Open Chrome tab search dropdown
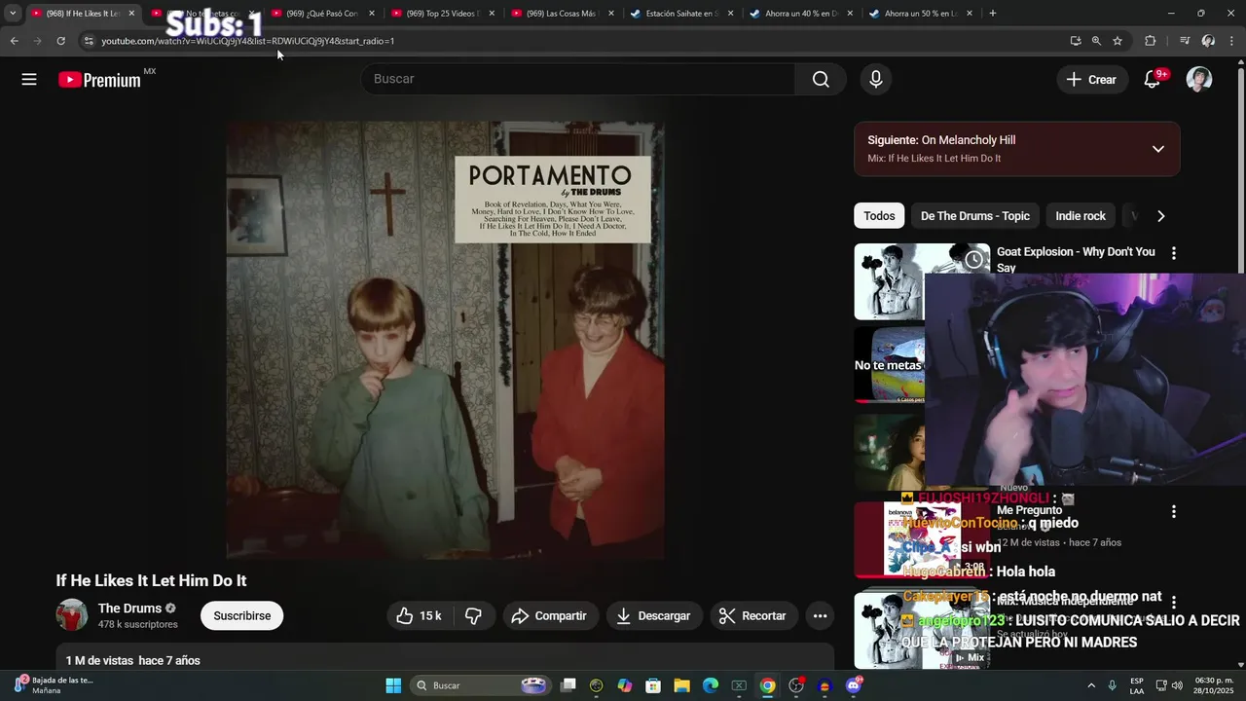1246x701 pixels. pos(13,14)
